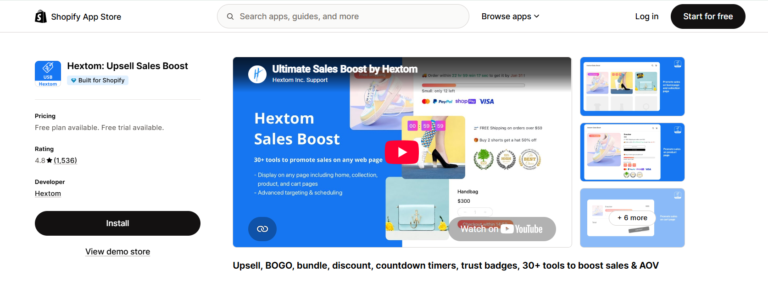Click the Watch on YouTube button
Screen dimensions: 768x281
[502, 229]
